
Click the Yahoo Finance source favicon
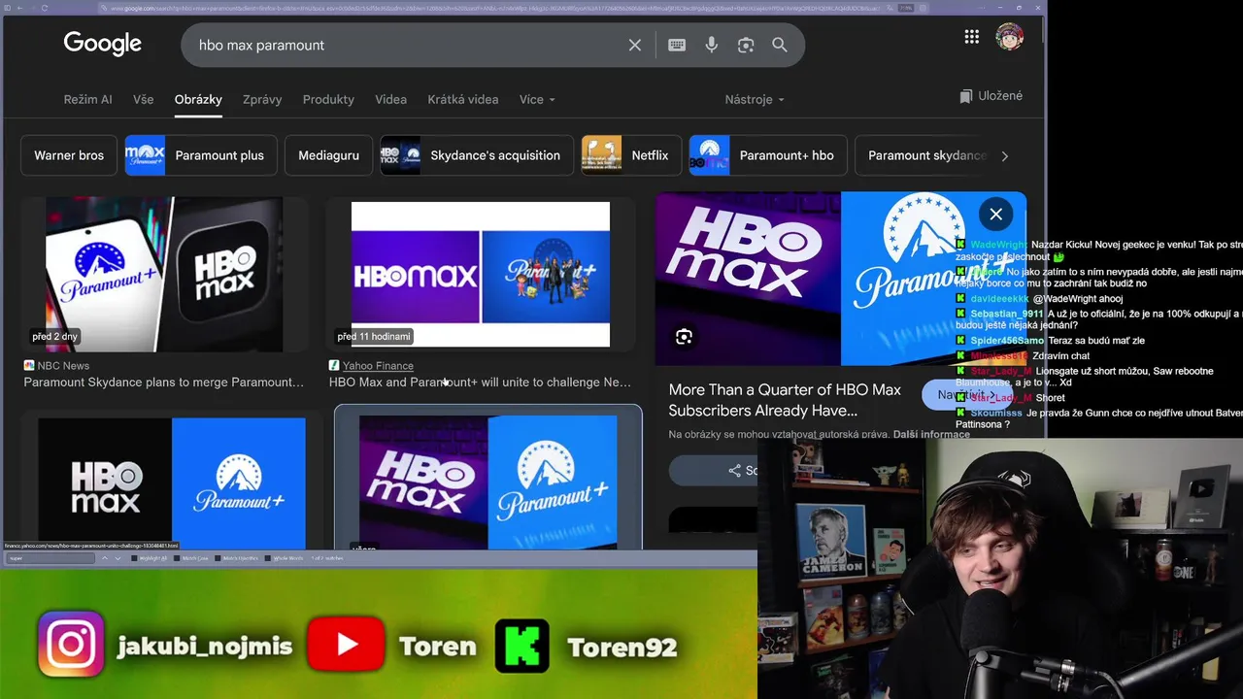(x=334, y=365)
